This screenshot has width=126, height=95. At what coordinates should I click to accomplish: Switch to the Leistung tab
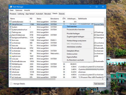click(21, 14)
